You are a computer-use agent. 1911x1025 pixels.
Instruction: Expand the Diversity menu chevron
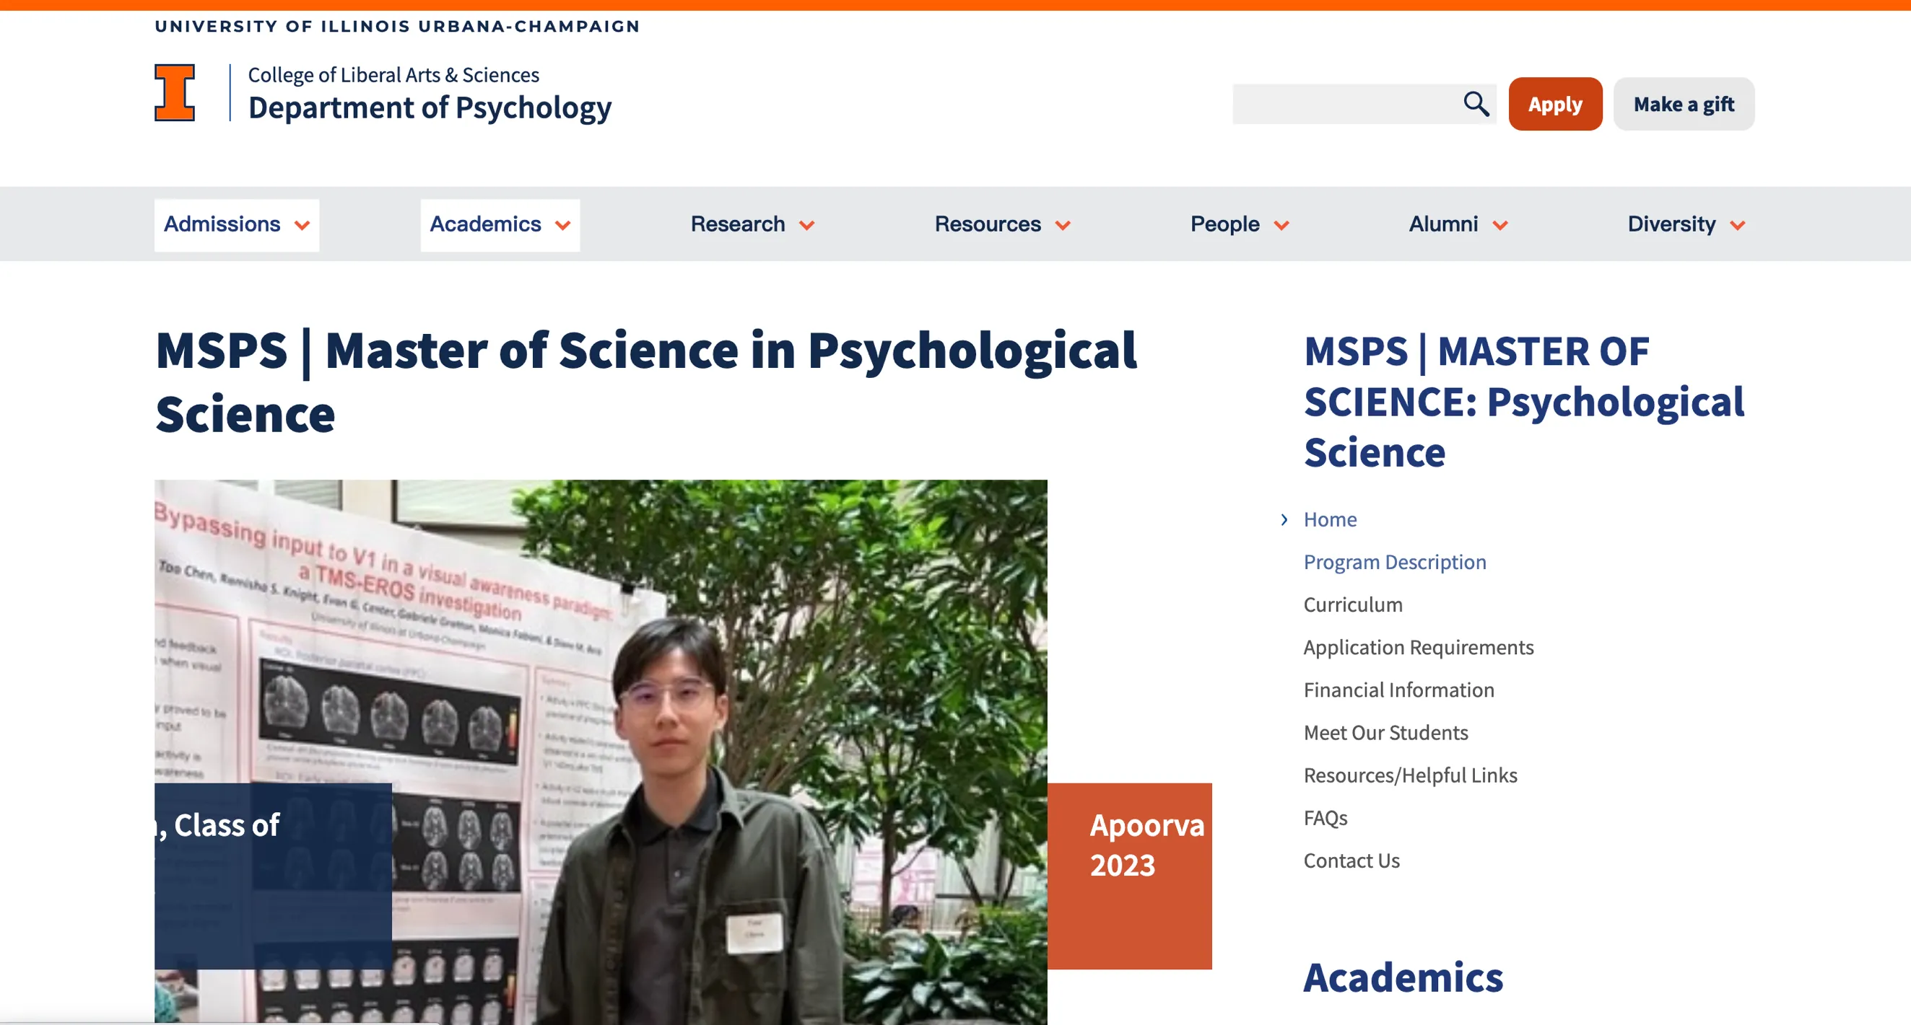pyautogui.click(x=1737, y=225)
